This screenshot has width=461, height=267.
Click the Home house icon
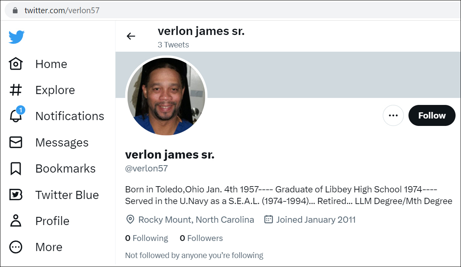16,64
